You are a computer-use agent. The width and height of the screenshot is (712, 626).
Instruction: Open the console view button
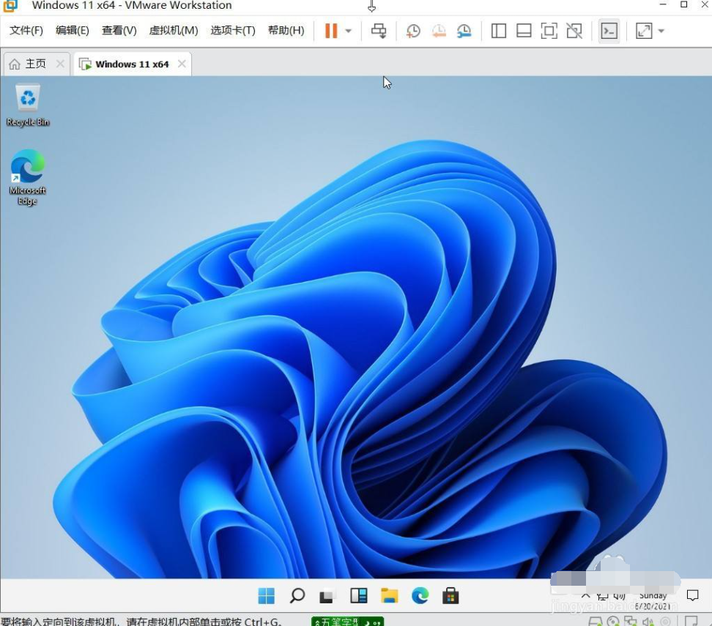point(609,31)
